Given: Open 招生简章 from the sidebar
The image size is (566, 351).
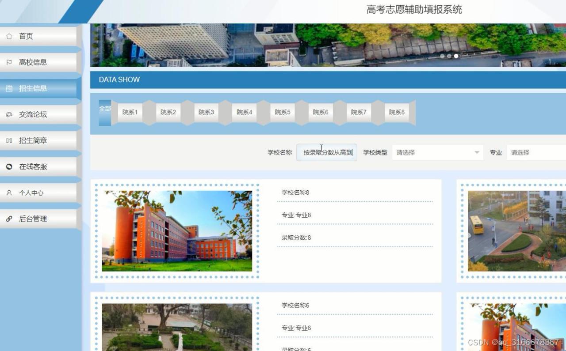Looking at the screenshot, I should (x=38, y=140).
